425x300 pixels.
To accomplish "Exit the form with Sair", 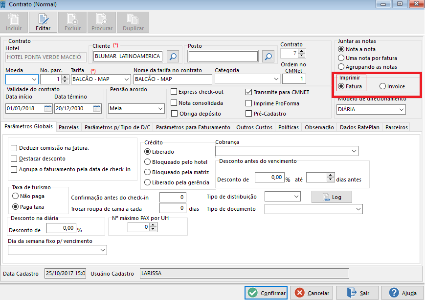I will (x=358, y=293).
